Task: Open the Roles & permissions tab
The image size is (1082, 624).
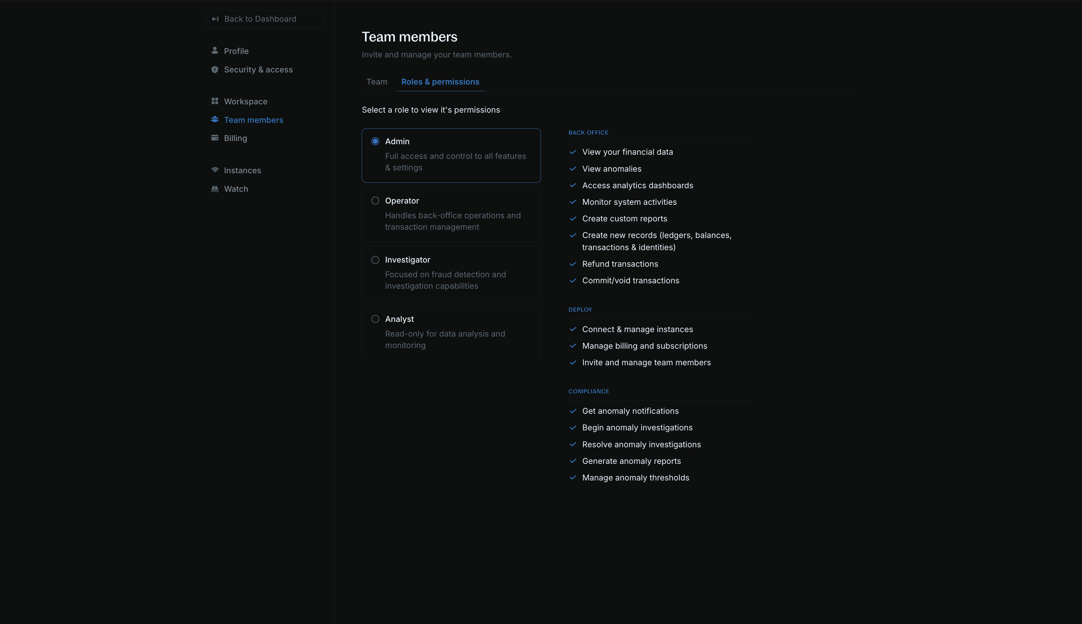Action: click(440, 81)
